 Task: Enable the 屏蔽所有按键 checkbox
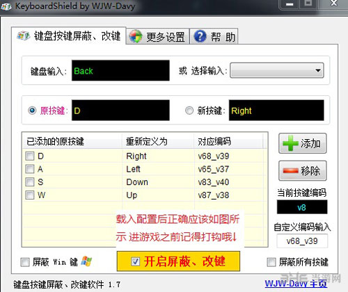click(271, 262)
